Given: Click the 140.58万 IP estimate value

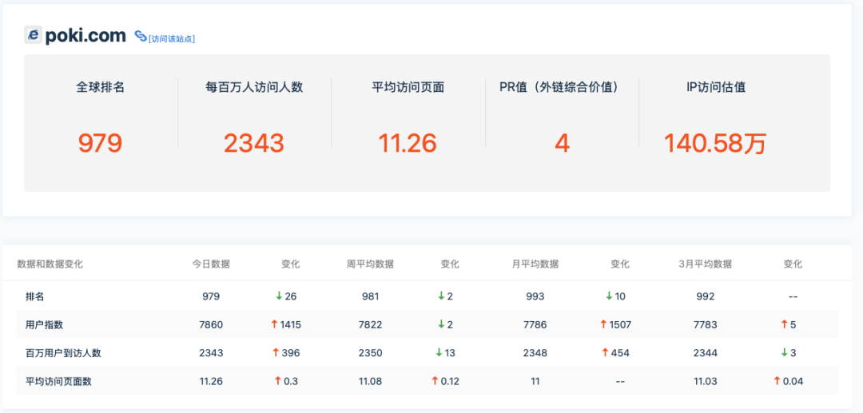Looking at the screenshot, I should click(x=714, y=143).
